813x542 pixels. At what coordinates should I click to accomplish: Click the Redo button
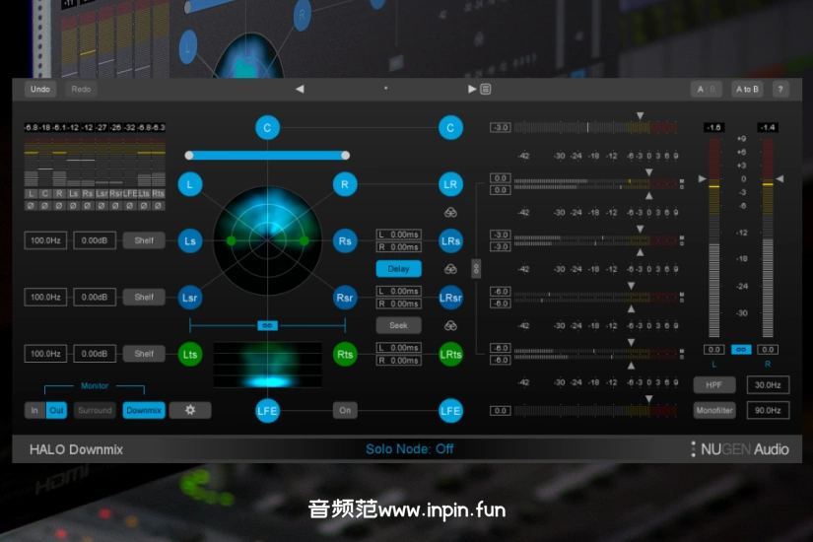tap(81, 90)
